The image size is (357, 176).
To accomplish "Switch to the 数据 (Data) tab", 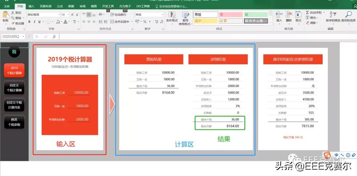I will click(x=71, y=6).
